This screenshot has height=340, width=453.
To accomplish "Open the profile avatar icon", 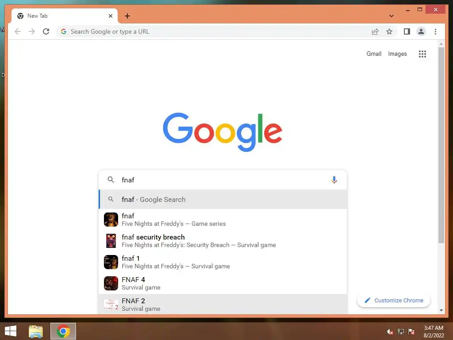I will pyautogui.click(x=421, y=31).
